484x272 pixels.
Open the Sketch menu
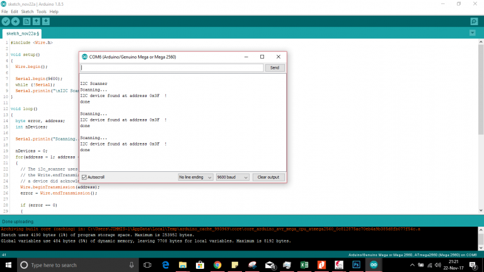pyautogui.click(x=27, y=12)
